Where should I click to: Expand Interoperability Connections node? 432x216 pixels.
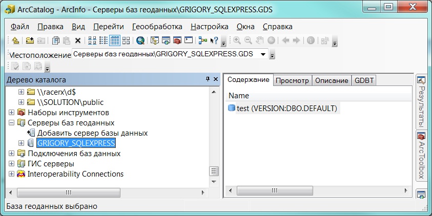pyautogui.click(x=11, y=174)
